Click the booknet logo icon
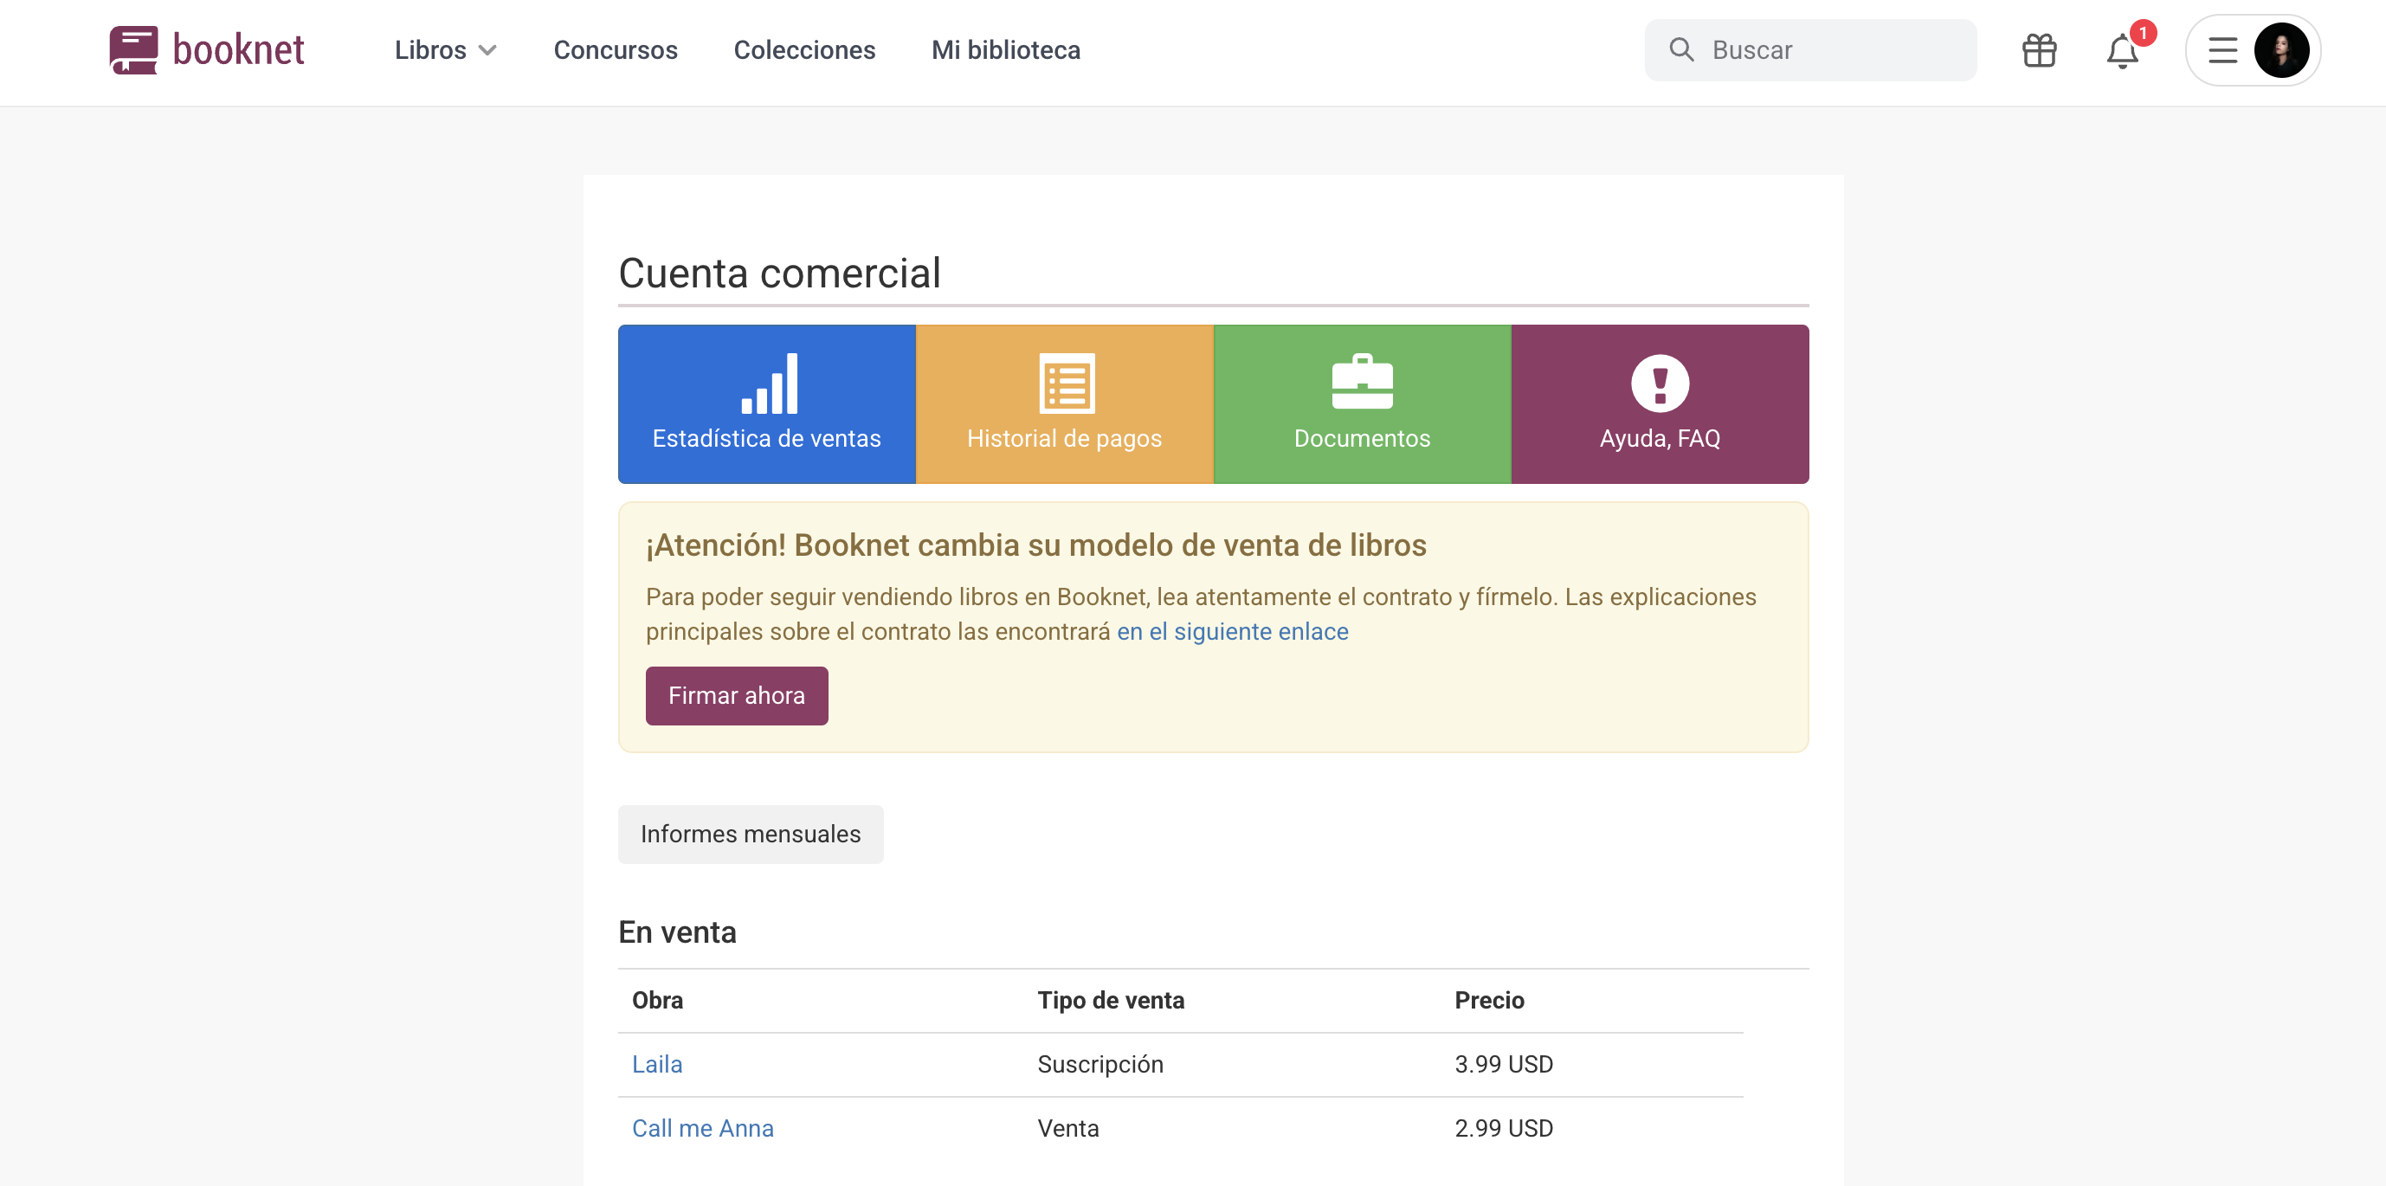2386x1186 pixels. pos(133,50)
